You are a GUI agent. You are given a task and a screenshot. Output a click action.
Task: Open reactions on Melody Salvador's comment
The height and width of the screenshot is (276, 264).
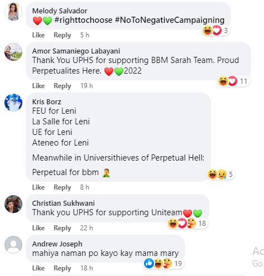[x=216, y=30]
